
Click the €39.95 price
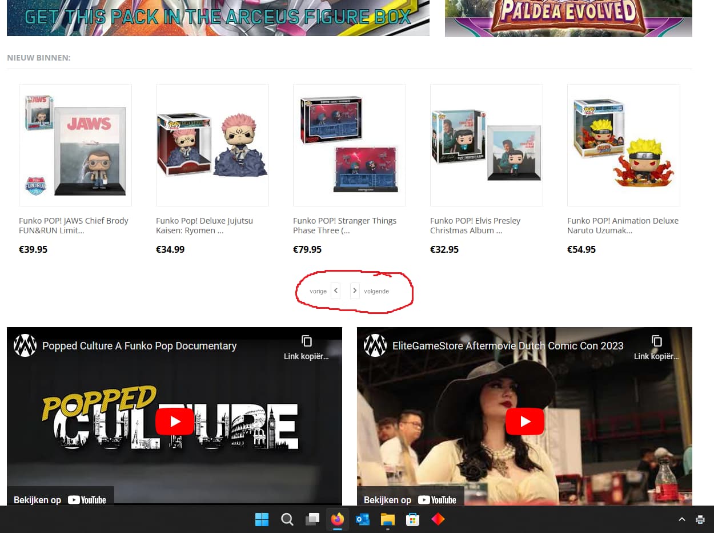click(x=33, y=249)
